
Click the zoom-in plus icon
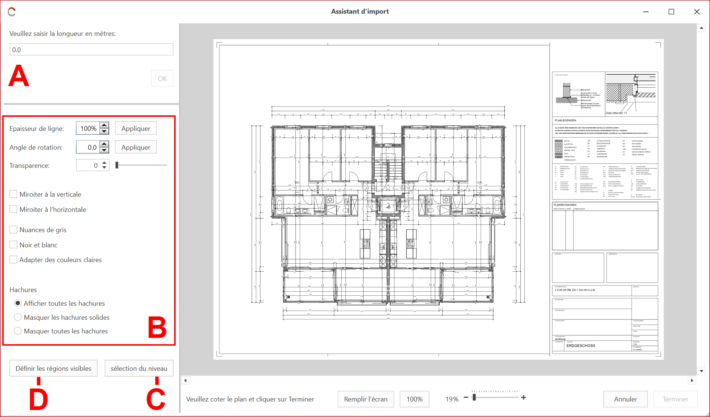pos(523,397)
